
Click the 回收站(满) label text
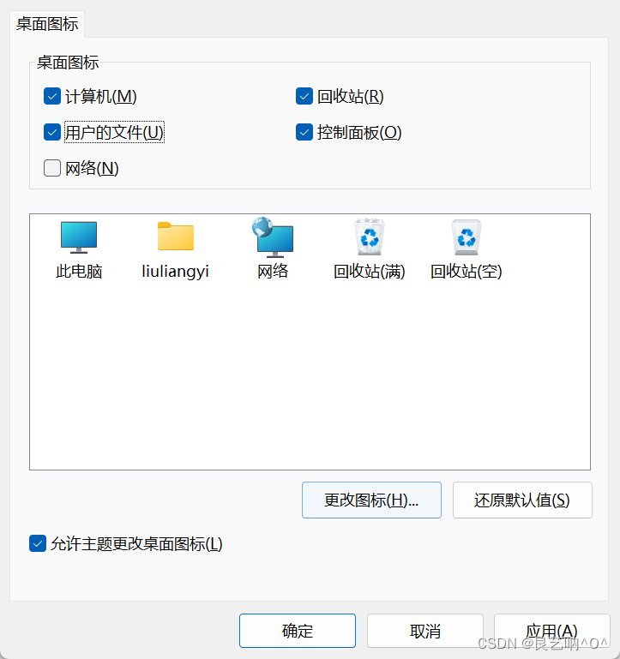(x=370, y=271)
